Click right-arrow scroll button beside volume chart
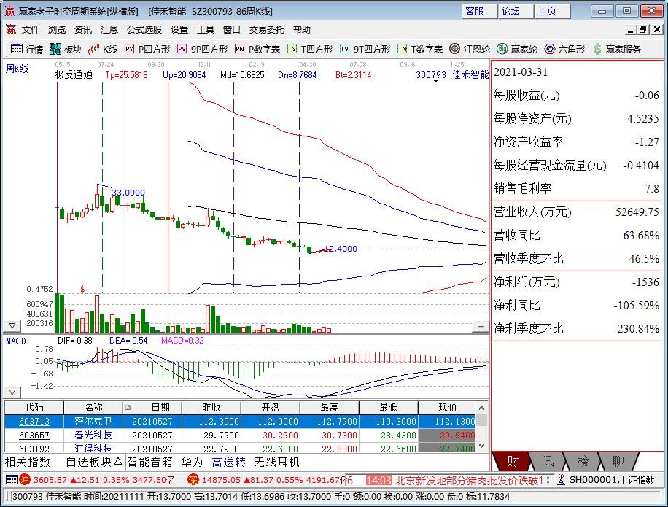The height and width of the screenshot is (507, 668). click(481, 326)
